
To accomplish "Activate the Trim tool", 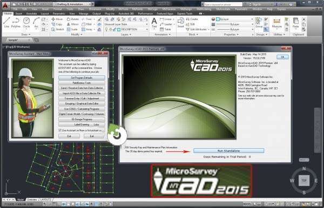I will [x=86, y=19].
